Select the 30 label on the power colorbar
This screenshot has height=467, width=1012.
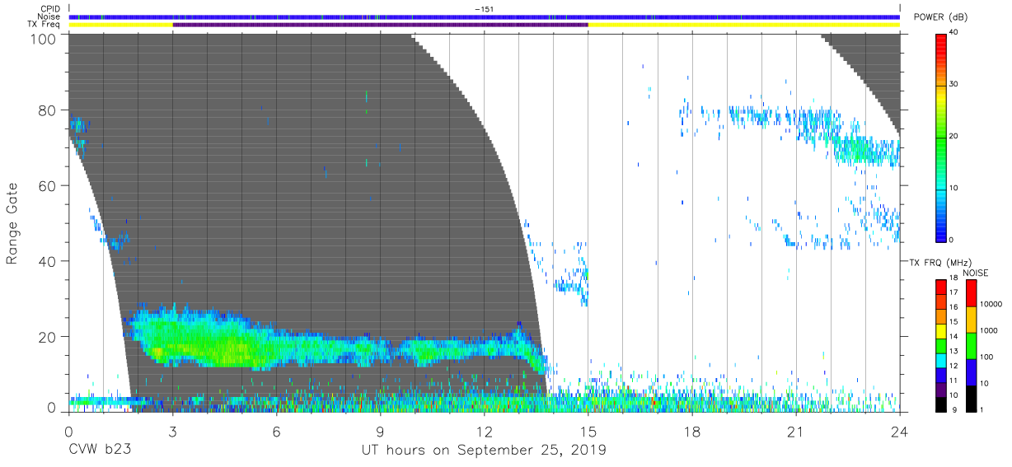point(955,85)
